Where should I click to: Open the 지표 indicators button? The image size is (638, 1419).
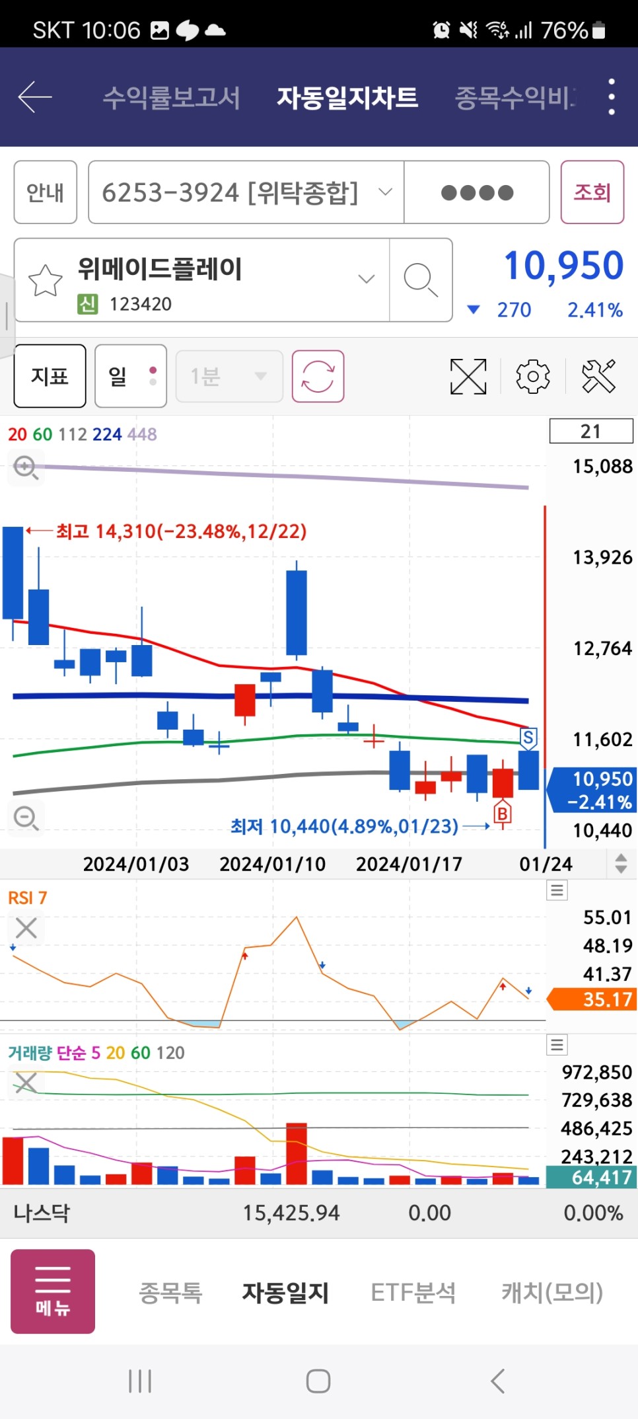coord(50,376)
